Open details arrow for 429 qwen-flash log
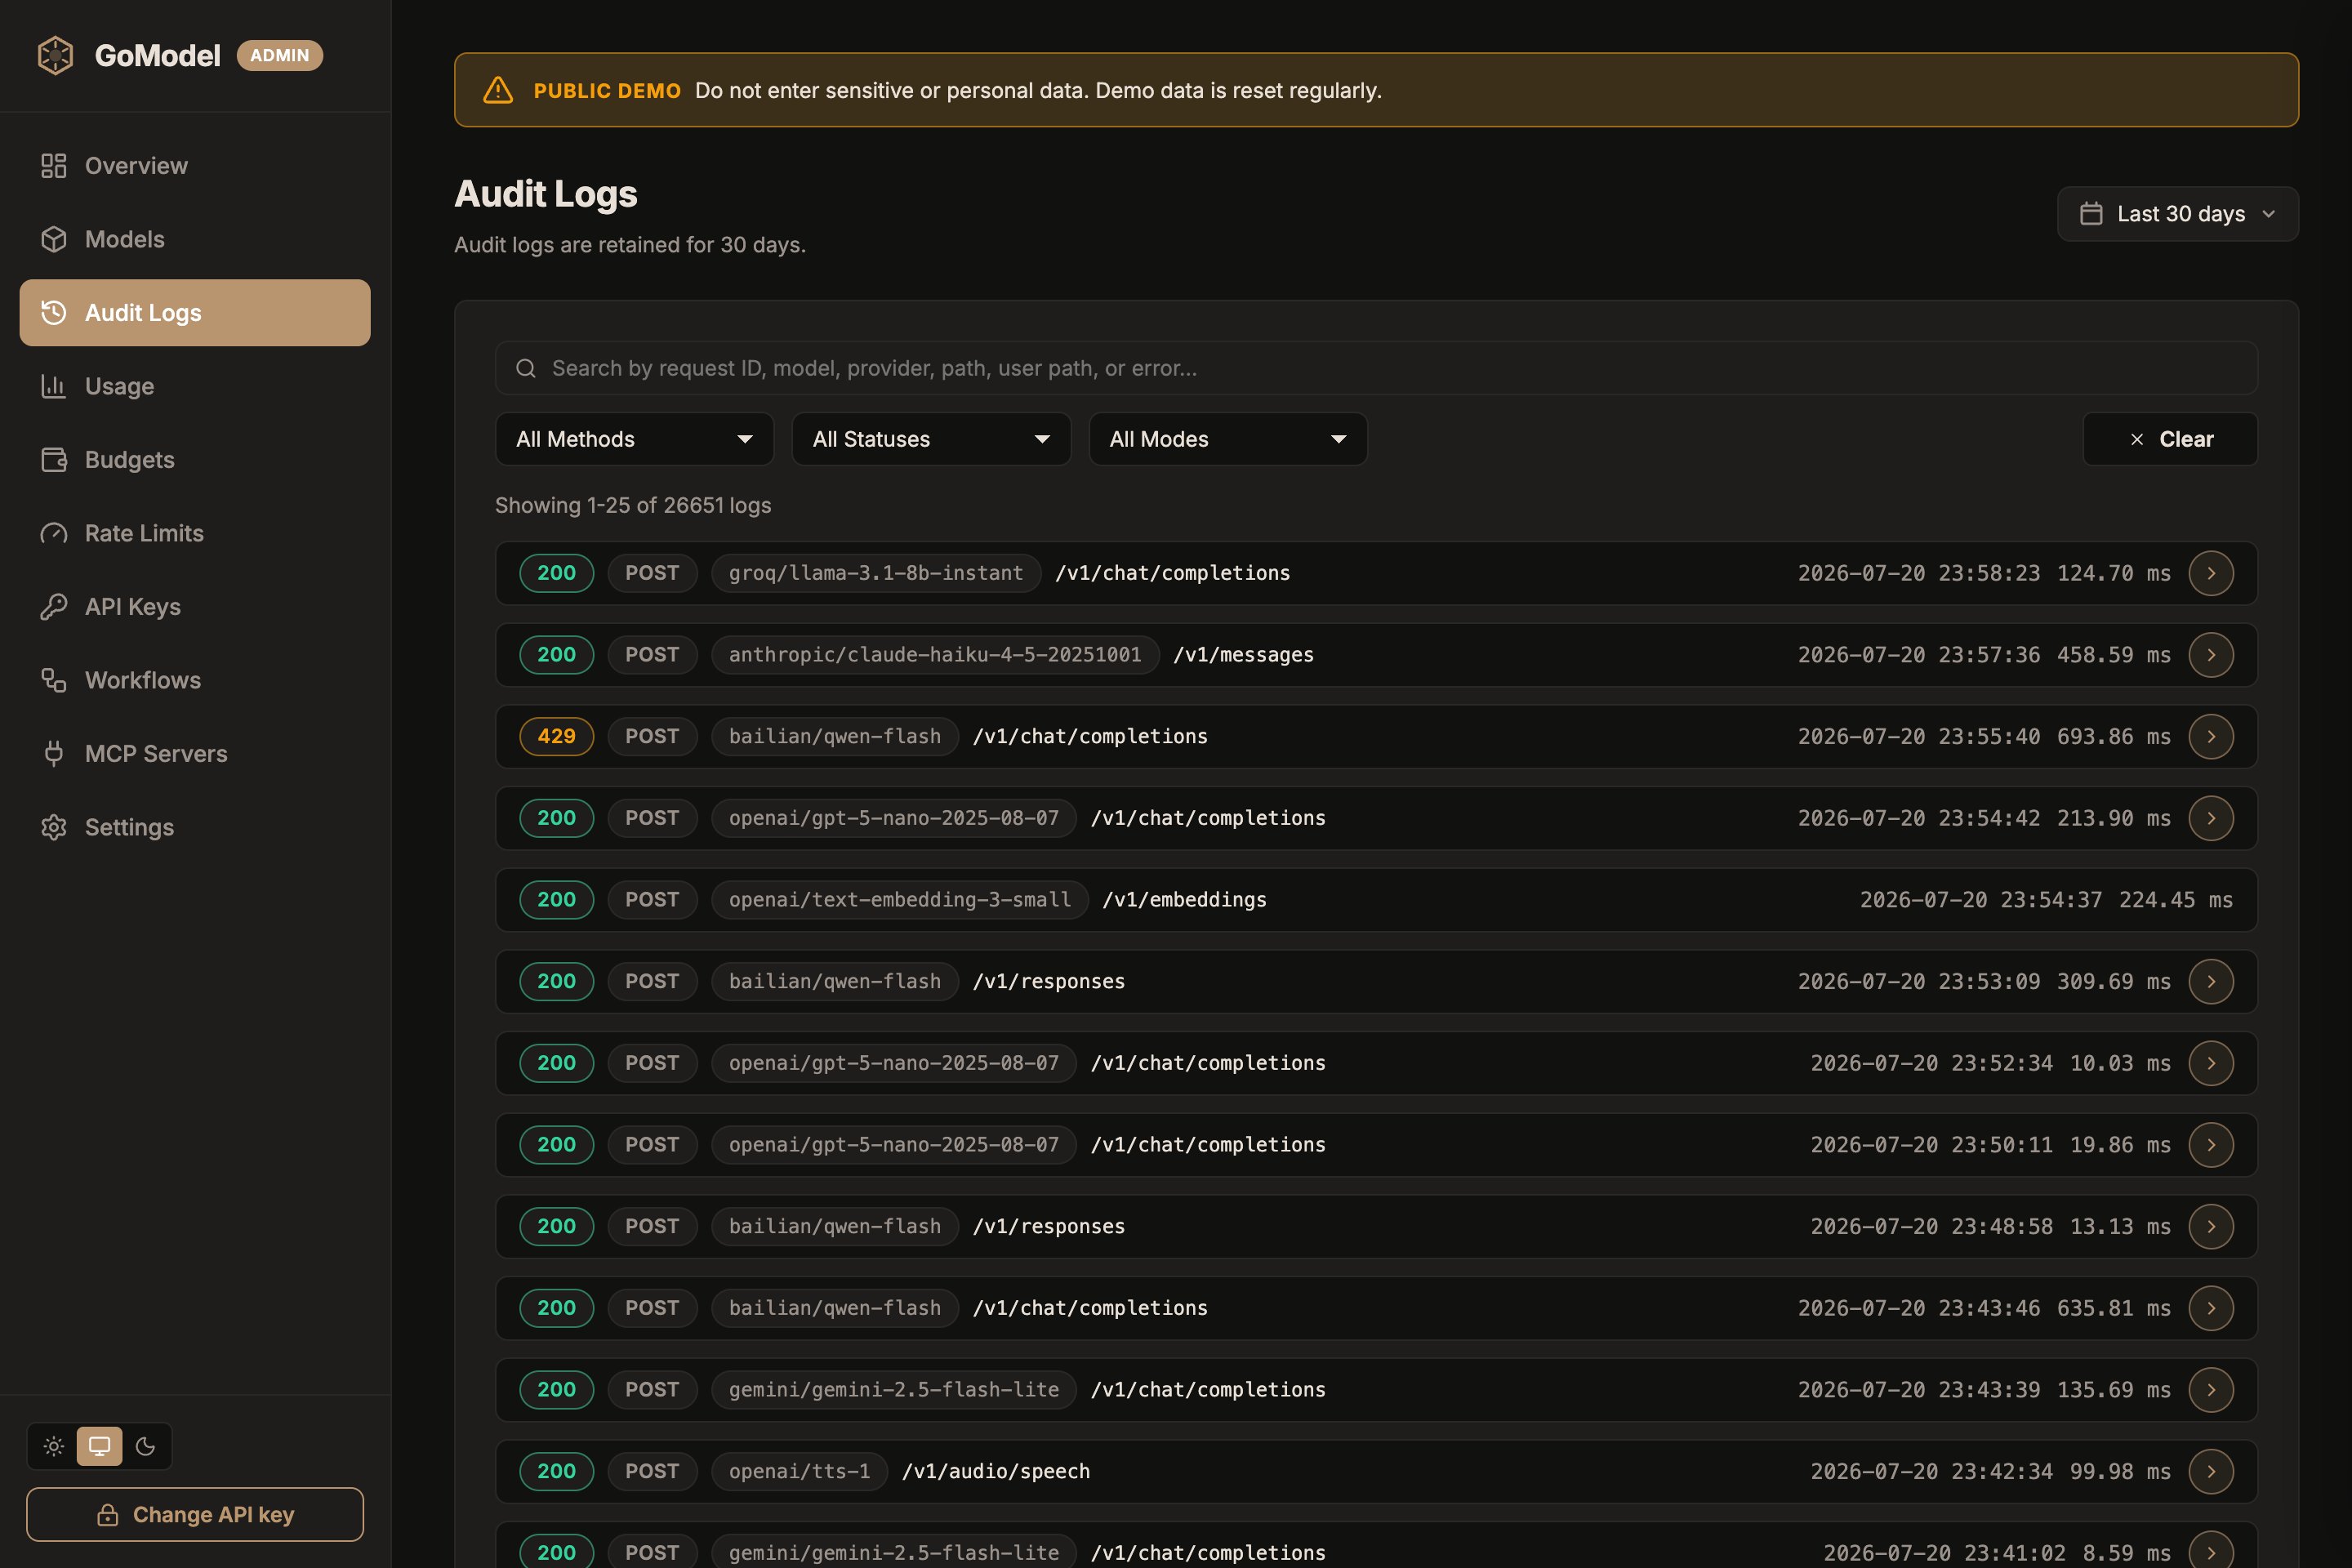2352x1568 pixels. point(2211,737)
